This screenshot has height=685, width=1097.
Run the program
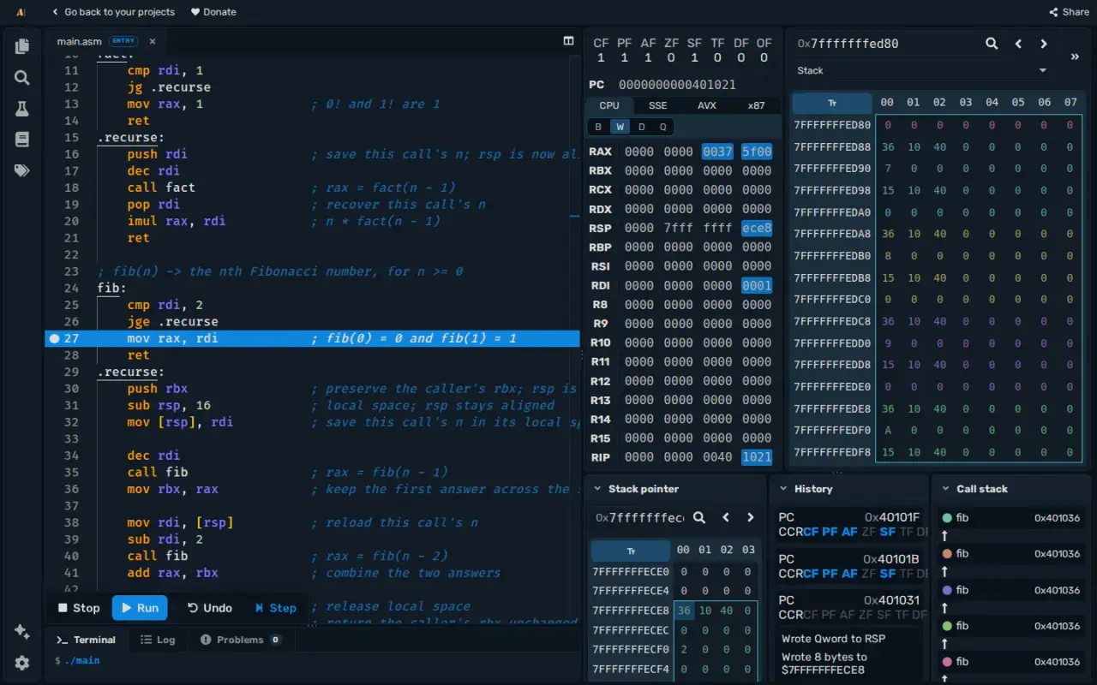point(140,608)
